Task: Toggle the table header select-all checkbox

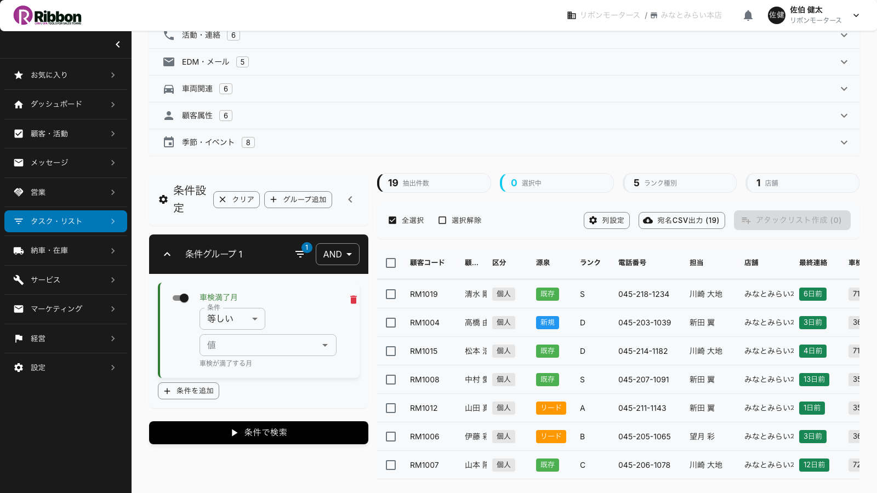Action: [391, 263]
